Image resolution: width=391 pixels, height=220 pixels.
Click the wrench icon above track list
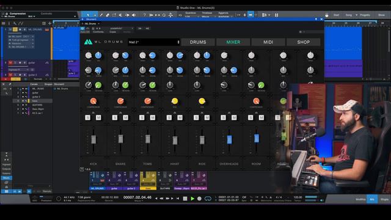(x=15, y=23)
